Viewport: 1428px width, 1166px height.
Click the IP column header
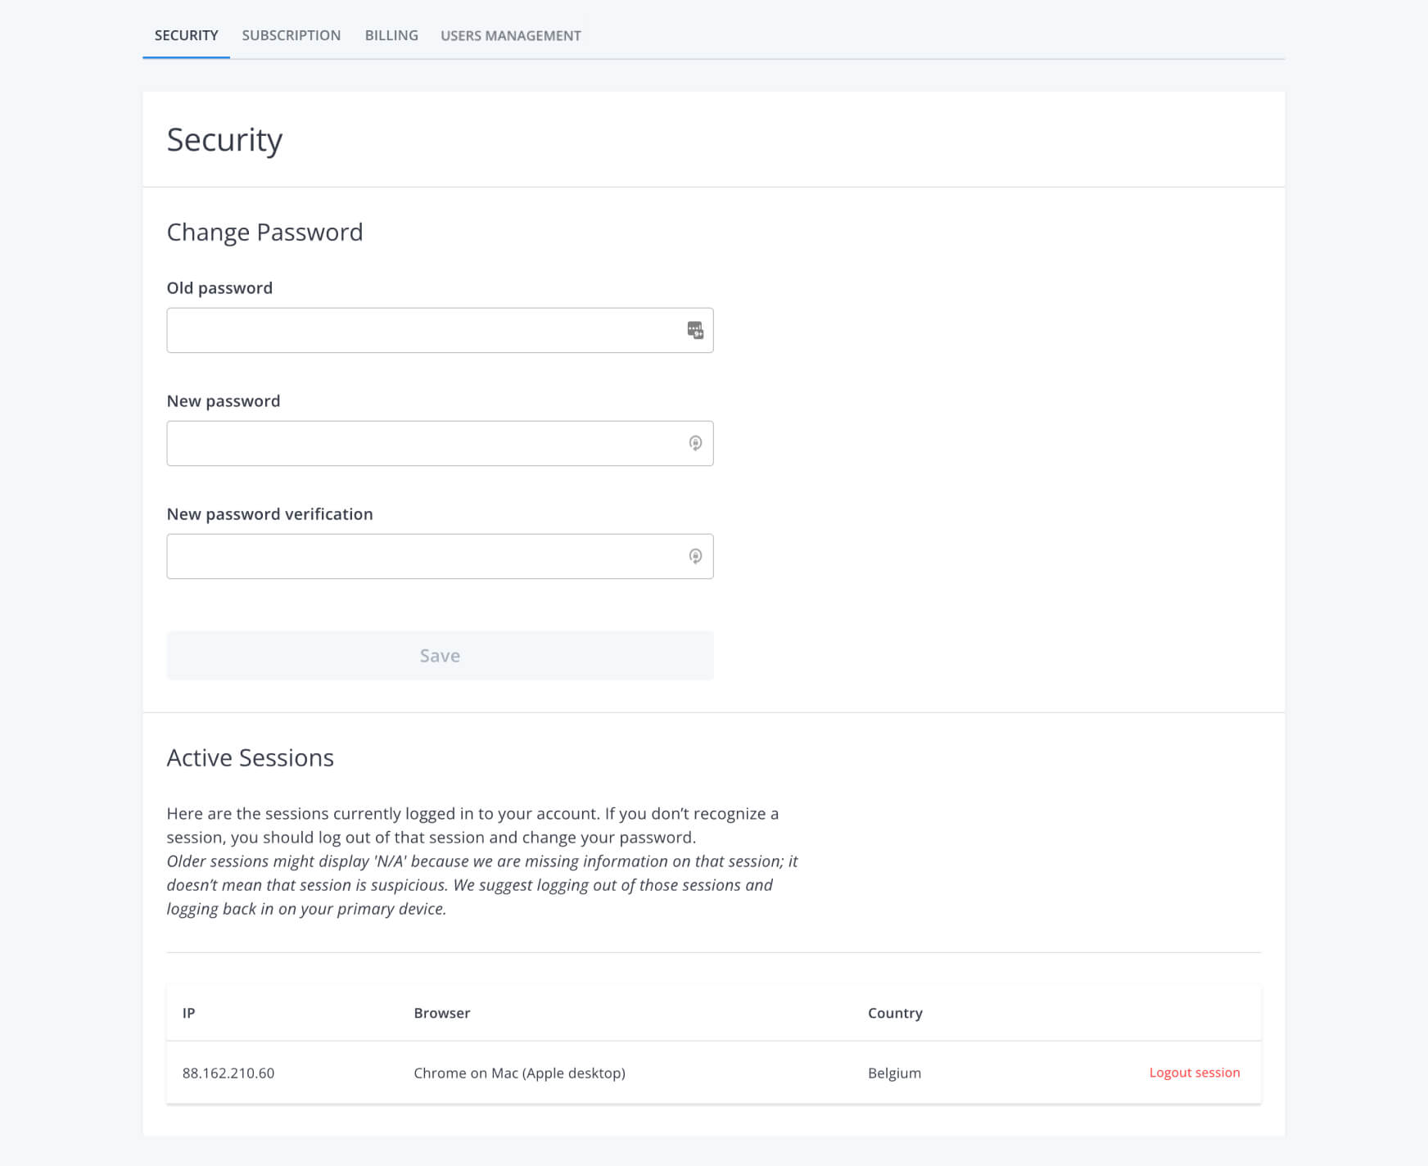(x=188, y=1013)
